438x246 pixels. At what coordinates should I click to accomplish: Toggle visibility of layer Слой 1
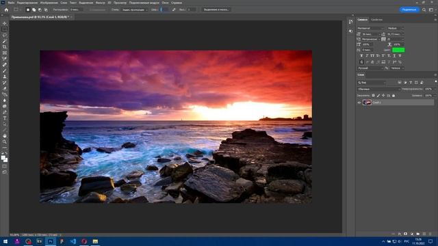coord(359,102)
